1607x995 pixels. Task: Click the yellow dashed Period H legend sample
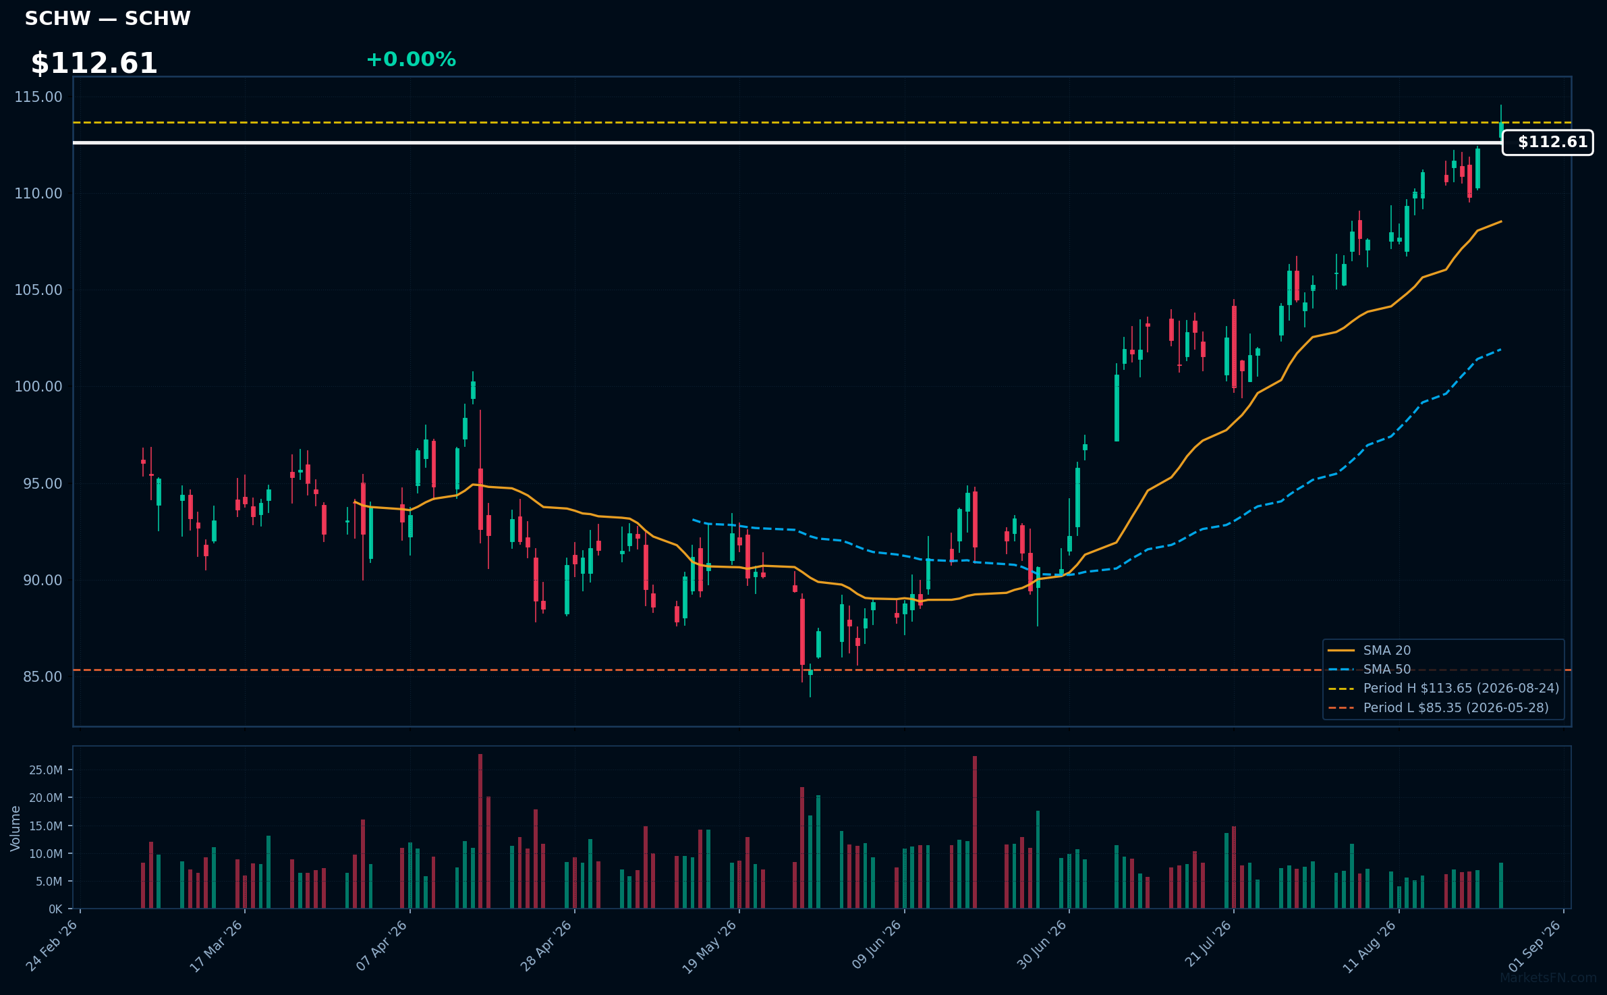(x=1341, y=689)
